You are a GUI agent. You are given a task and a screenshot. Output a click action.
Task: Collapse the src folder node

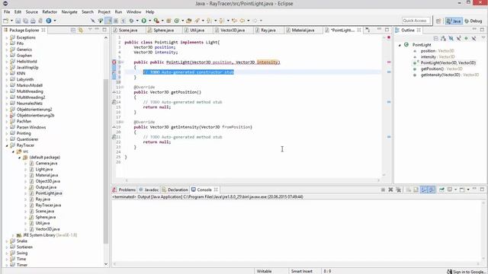coord(13,151)
